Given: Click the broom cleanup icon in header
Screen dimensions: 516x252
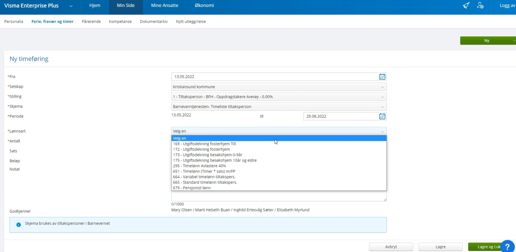Looking at the screenshot, I should click(466, 6).
